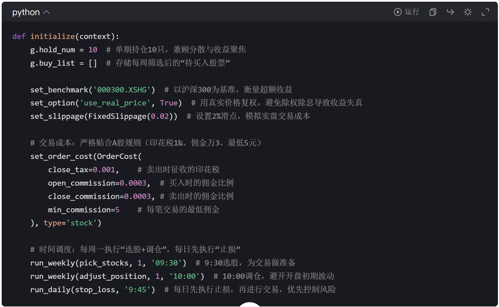Click the initialize function name
Screen dimensions: 499x307
click(x=52, y=36)
